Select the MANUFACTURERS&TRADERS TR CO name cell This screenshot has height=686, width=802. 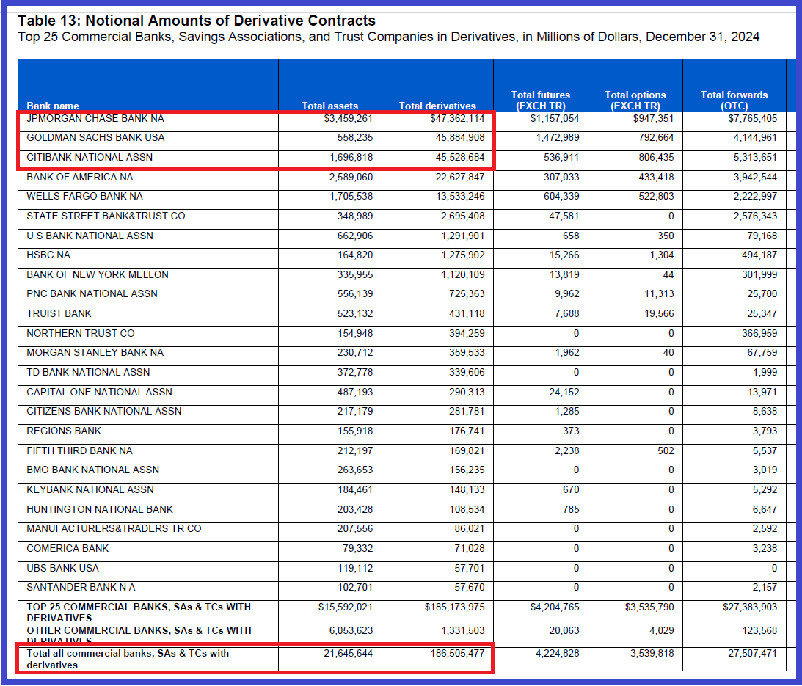pos(114,528)
